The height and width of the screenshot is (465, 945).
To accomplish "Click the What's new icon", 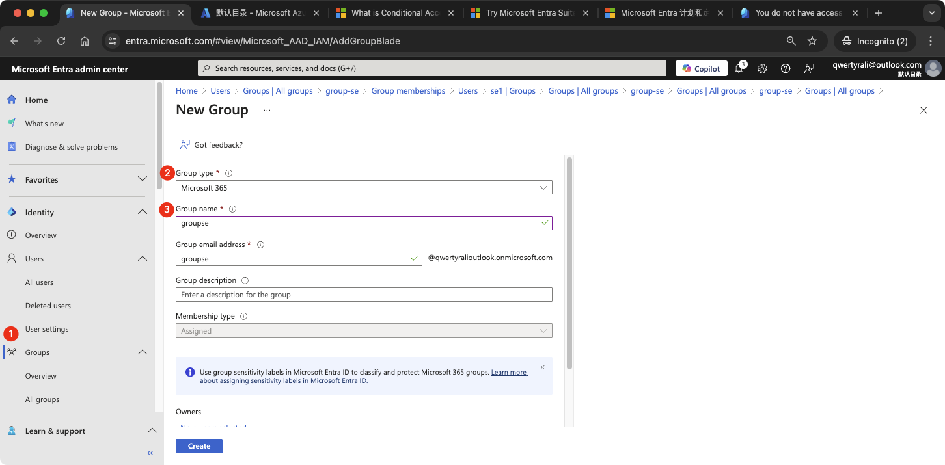I will [12, 123].
